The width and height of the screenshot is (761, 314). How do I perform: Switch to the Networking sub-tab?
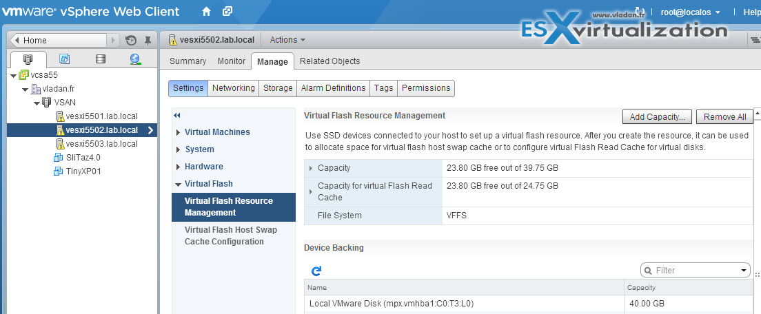[x=234, y=88]
